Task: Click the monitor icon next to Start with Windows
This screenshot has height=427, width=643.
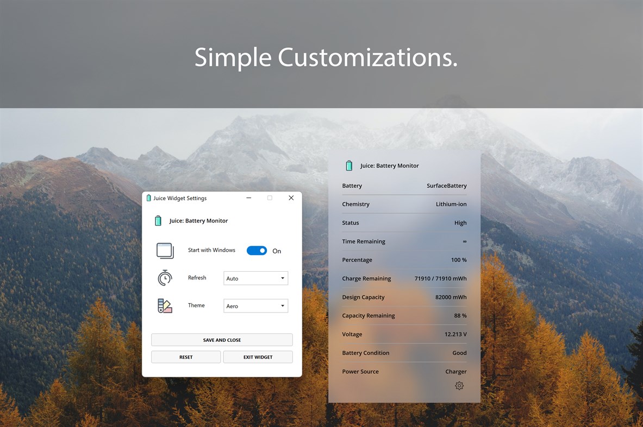Action: coord(165,250)
